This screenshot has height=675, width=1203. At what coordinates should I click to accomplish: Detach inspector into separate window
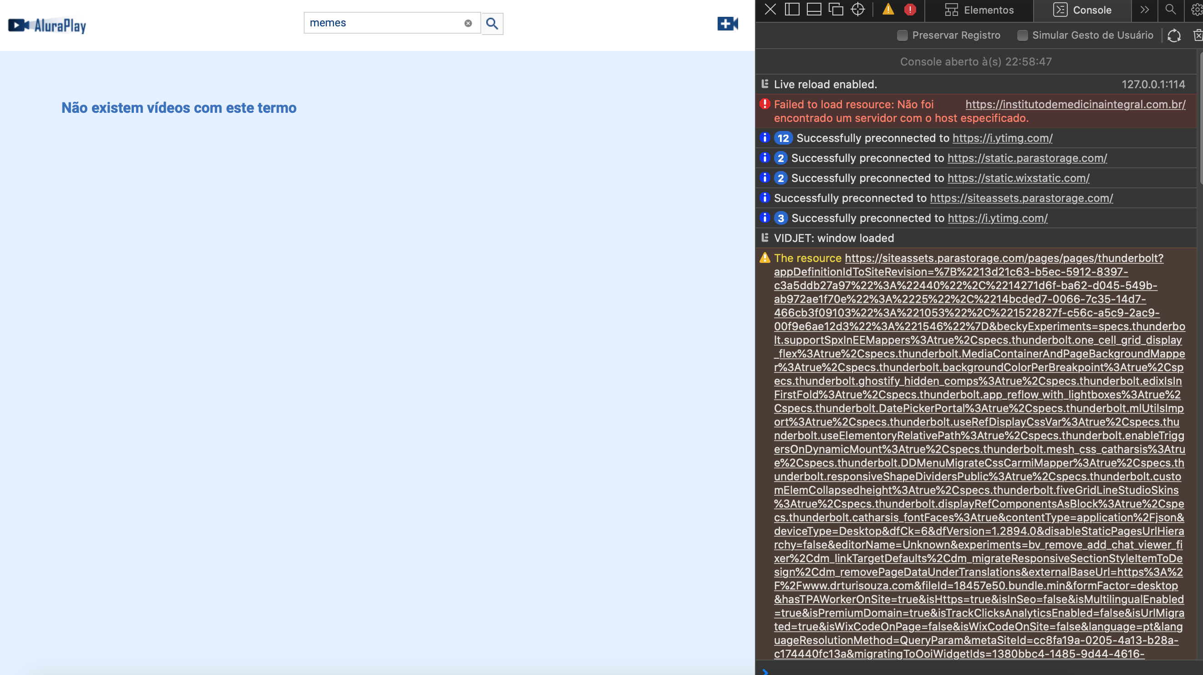point(836,10)
